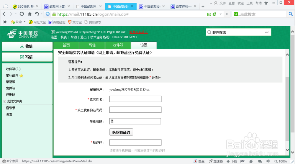Open the address bar dropdown arrow

point(220,14)
